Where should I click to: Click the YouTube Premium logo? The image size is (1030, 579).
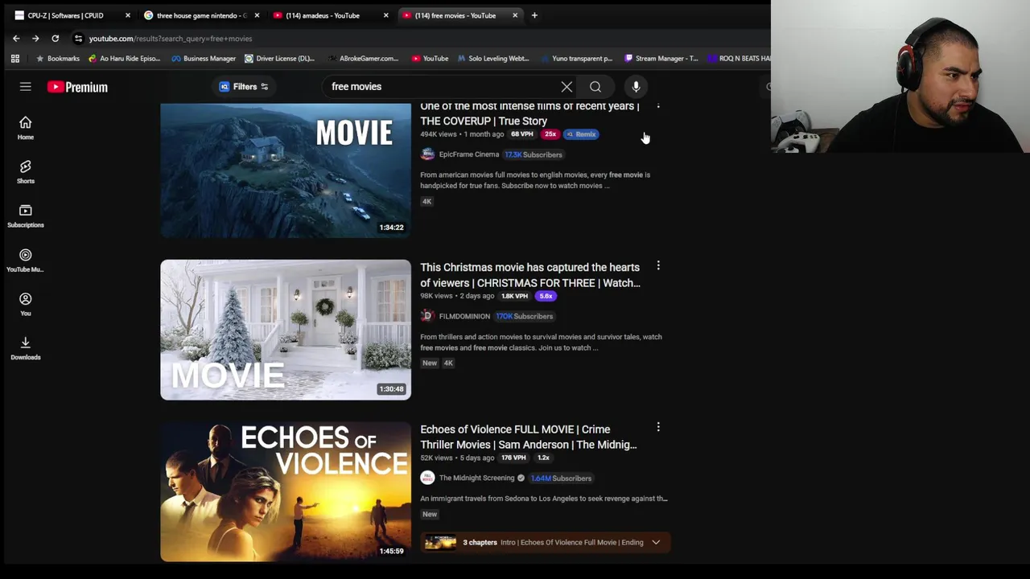point(77,87)
